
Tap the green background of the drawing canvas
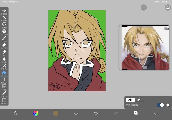click(x=53, y=16)
